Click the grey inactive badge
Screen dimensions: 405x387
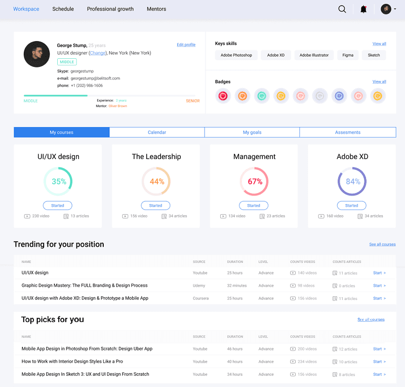pos(320,96)
